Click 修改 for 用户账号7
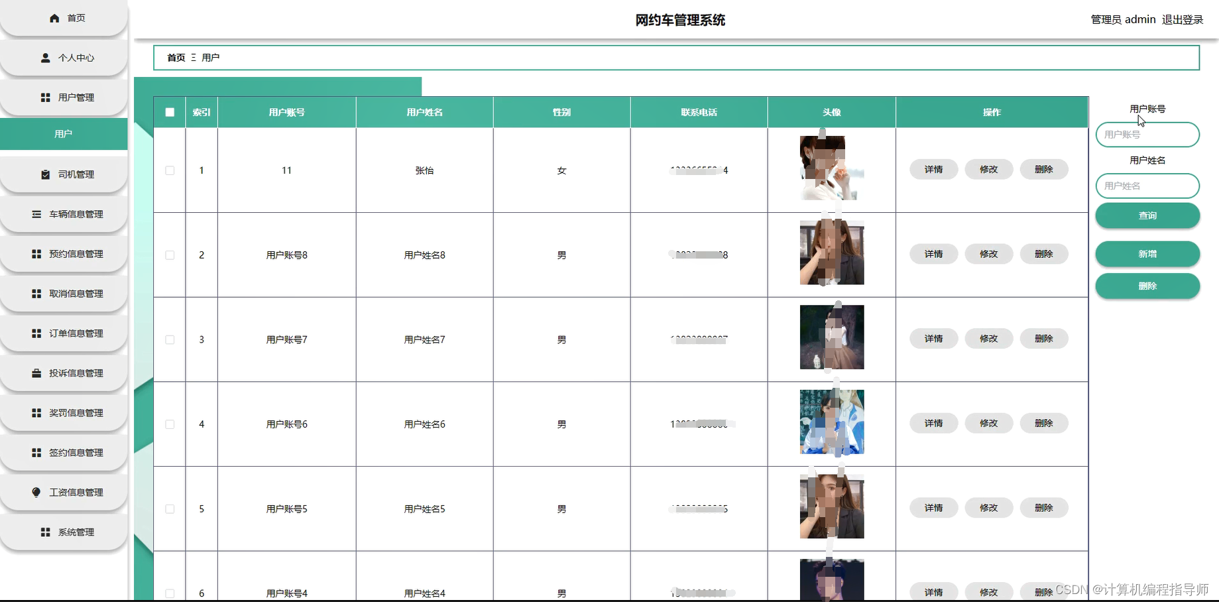 [988, 339]
